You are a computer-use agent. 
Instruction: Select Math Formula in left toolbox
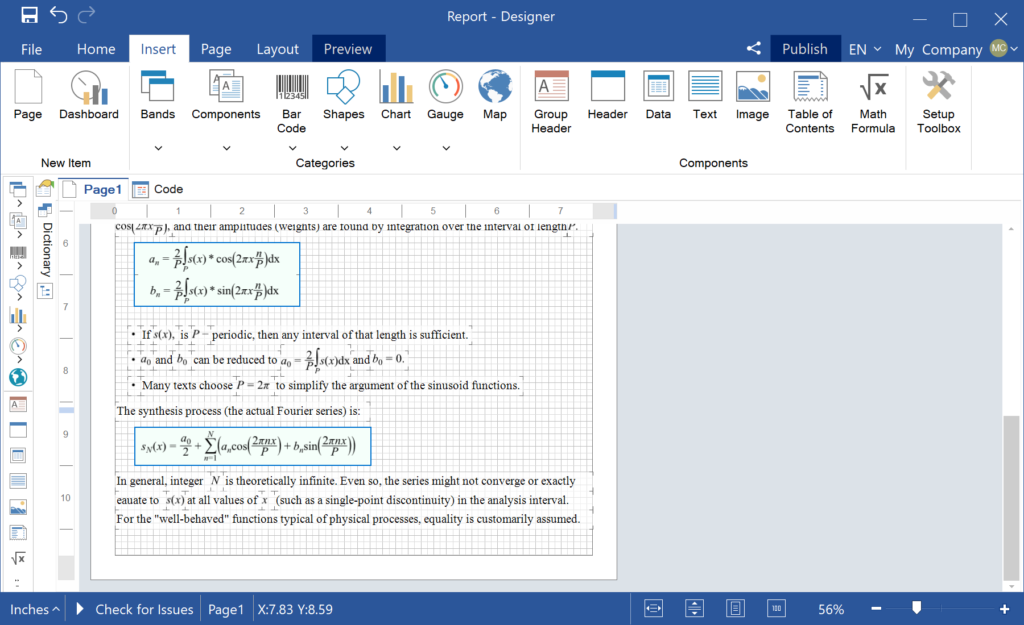(x=18, y=559)
